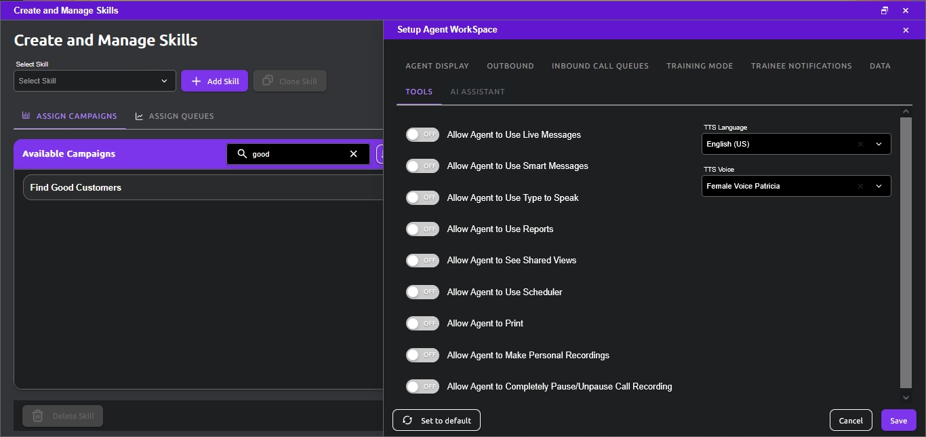This screenshot has height=437, width=926.
Task: Expand the TTS Voice dropdown arrow
Action: [879, 186]
